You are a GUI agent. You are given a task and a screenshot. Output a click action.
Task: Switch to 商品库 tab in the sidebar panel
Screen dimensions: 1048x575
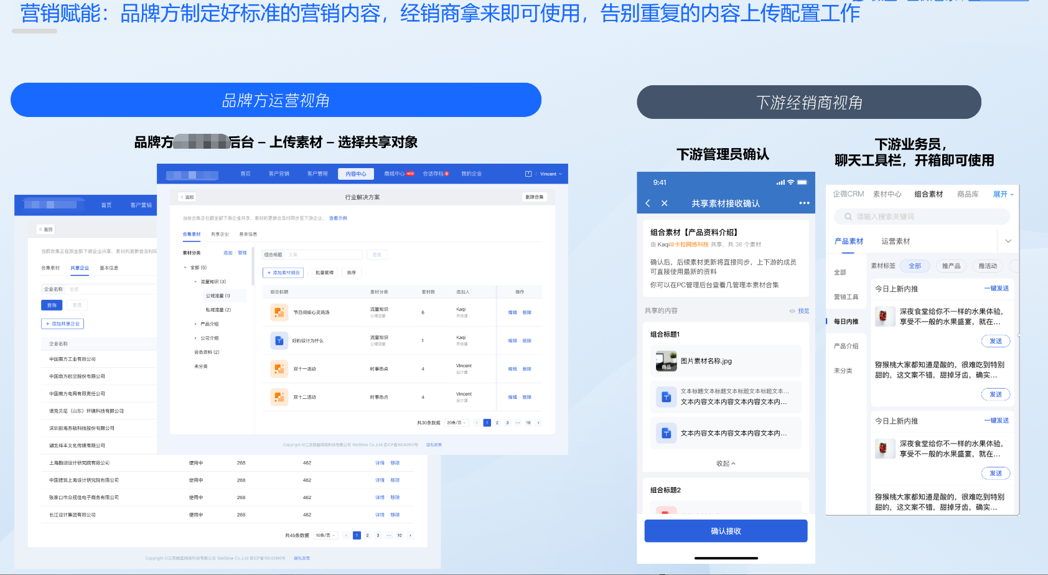tap(968, 194)
